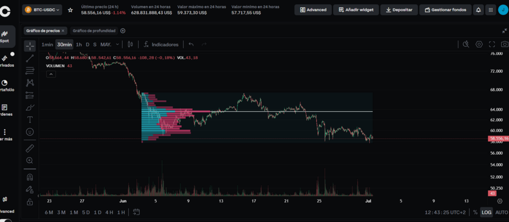
Task: Undo the last chart action
Action: (191, 45)
